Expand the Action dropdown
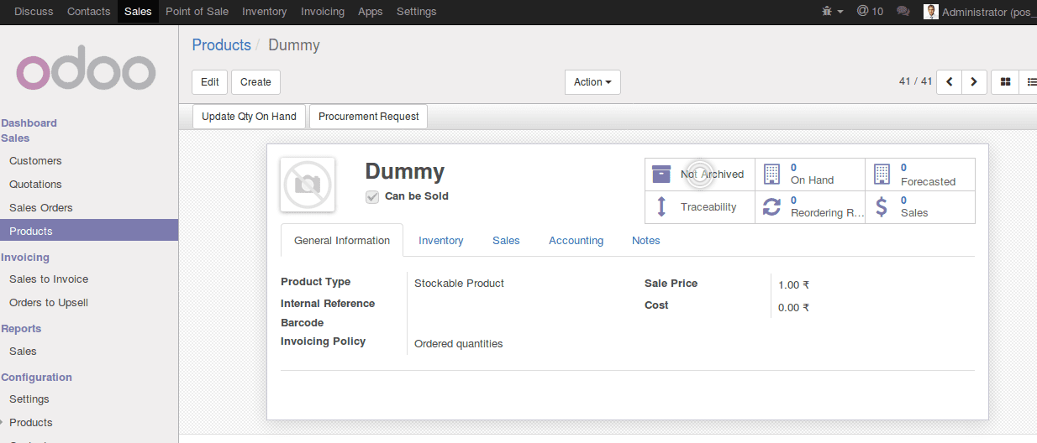The width and height of the screenshot is (1037, 443). 592,82
